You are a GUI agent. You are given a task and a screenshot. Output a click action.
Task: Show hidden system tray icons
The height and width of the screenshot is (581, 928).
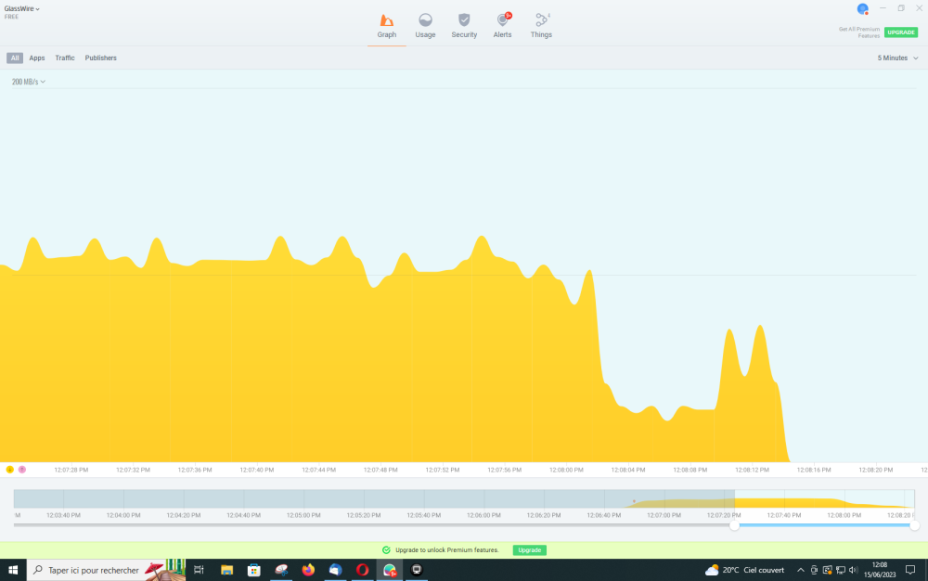[800, 570]
